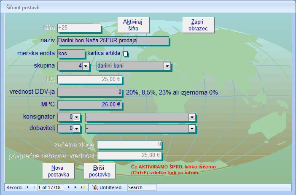Go to first record in navigator

27,187
